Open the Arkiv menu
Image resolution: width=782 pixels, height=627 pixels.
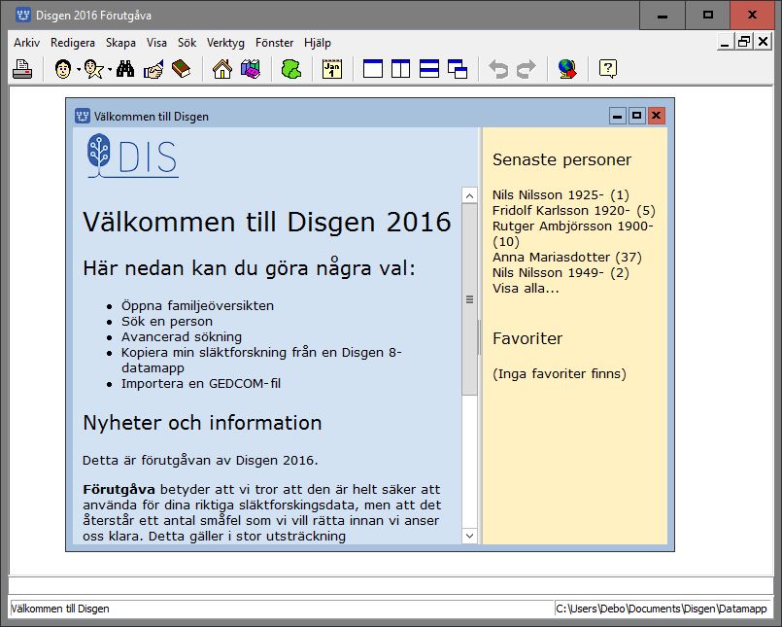tap(26, 43)
